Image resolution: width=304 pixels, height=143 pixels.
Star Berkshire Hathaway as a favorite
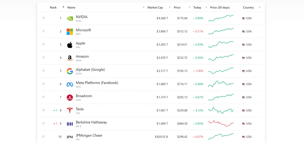[43, 123]
